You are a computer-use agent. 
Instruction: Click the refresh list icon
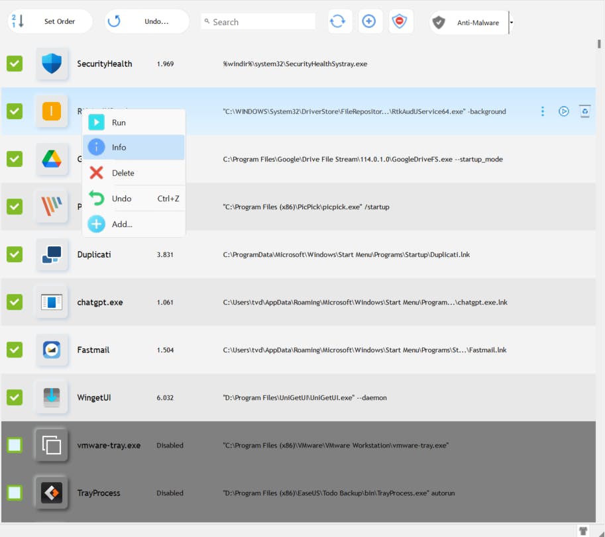point(337,21)
